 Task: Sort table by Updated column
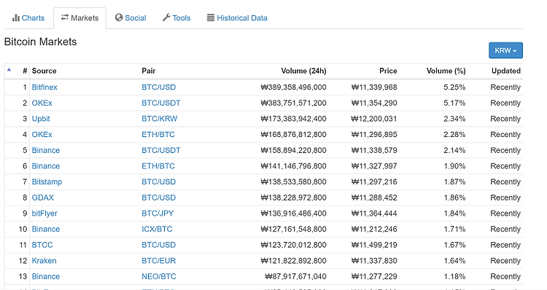[x=506, y=71]
